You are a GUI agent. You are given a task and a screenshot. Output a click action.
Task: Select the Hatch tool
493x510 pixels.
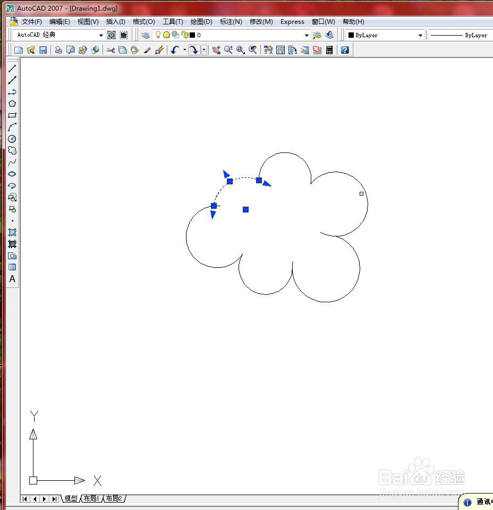point(12,232)
